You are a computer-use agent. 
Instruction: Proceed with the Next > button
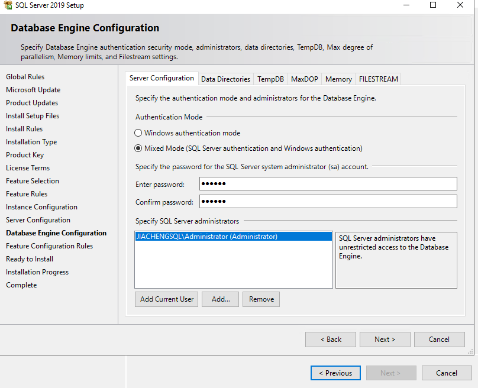(x=385, y=339)
